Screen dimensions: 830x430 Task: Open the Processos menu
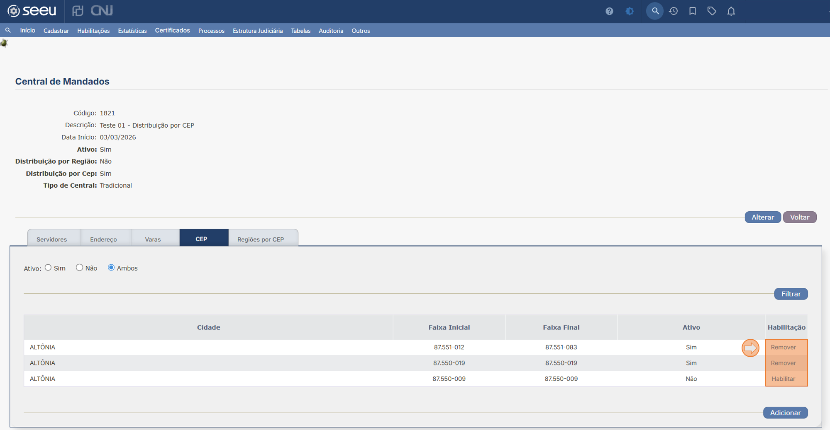tap(211, 31)
